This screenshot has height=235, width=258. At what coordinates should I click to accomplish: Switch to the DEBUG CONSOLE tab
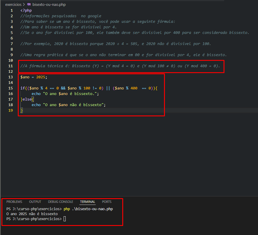(x=60, y=202)
